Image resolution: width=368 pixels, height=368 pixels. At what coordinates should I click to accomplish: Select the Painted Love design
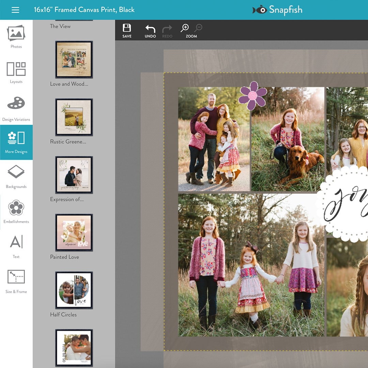[x=74, y=232]
